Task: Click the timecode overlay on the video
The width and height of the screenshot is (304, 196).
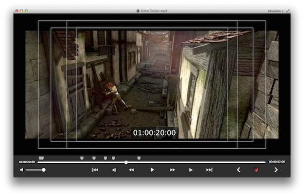Action: (154, 133)
